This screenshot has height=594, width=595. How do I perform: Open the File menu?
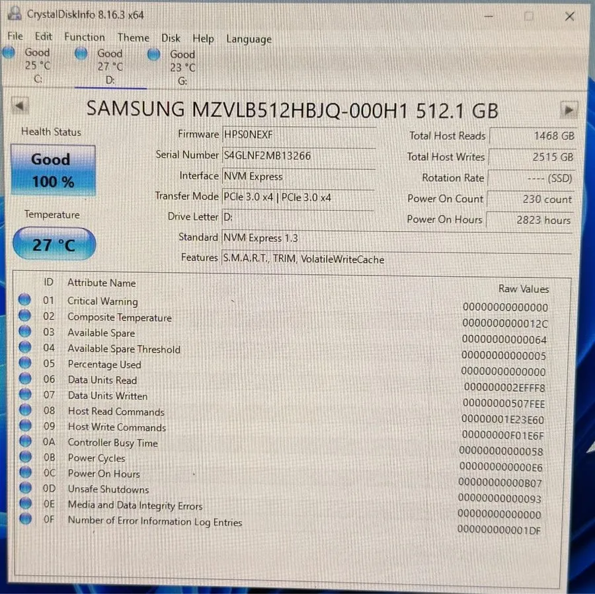[15, 36]
